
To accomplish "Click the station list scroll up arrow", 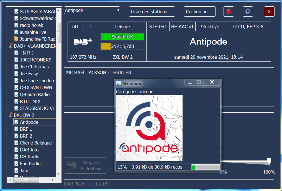I will [58, 11].
